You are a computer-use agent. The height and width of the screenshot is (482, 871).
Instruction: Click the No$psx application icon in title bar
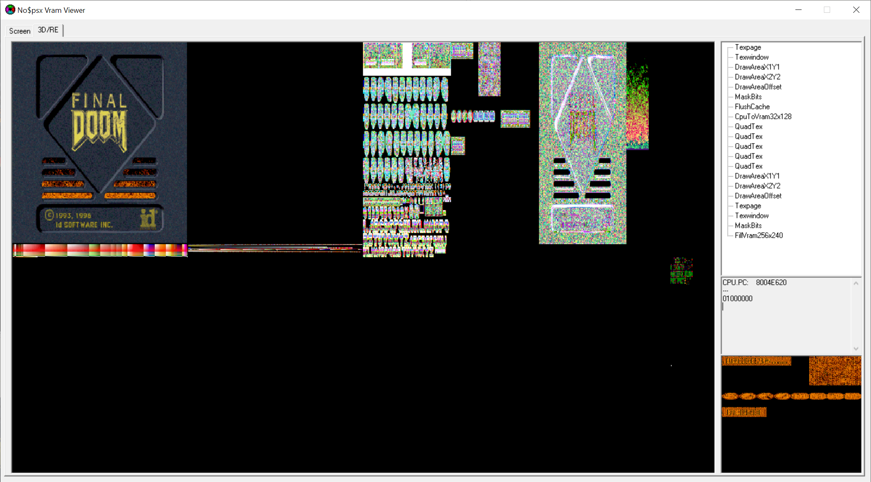(x=10, y=10)
